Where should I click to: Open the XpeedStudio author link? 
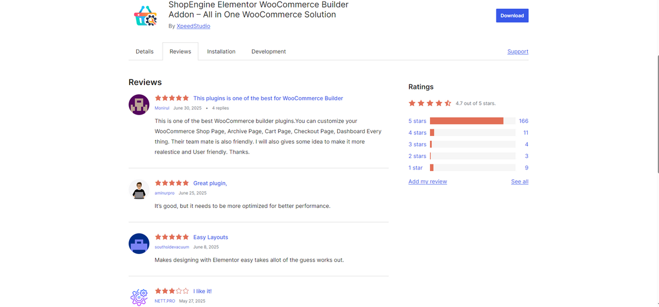(193, 26)
